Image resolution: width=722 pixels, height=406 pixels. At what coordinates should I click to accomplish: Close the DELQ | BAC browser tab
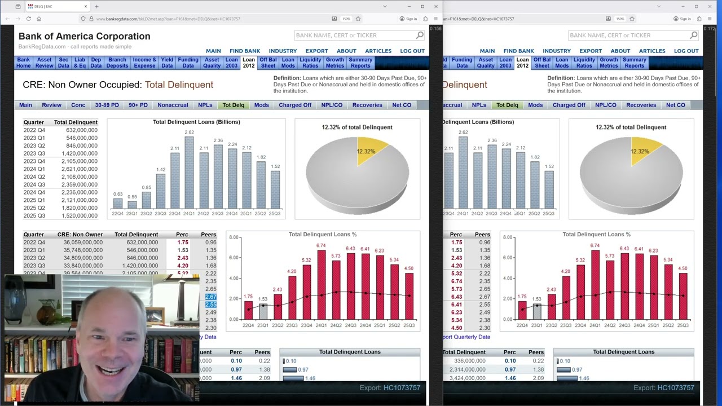86,7
